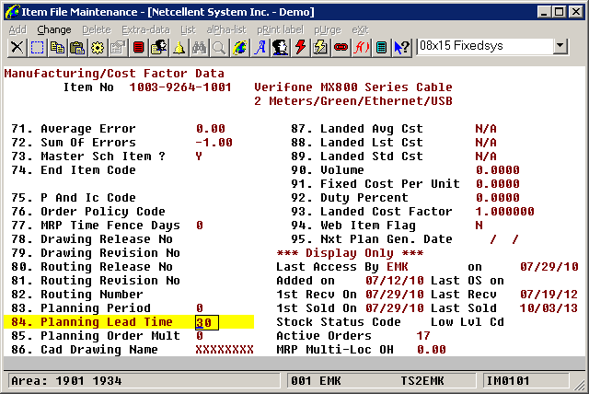The height and width of the screenshot is (394, 589).
Task: Click the person with notes icon
Action: tap(158, 47)
